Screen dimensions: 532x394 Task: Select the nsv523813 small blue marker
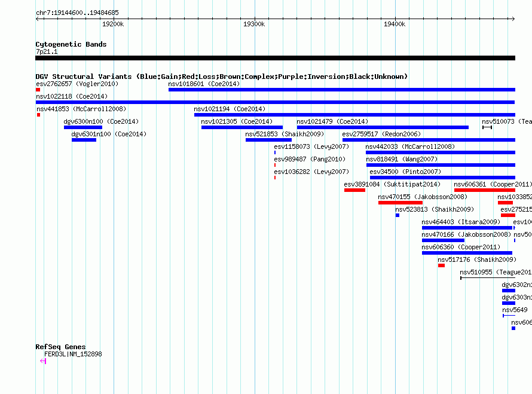(x=398, y=215)
